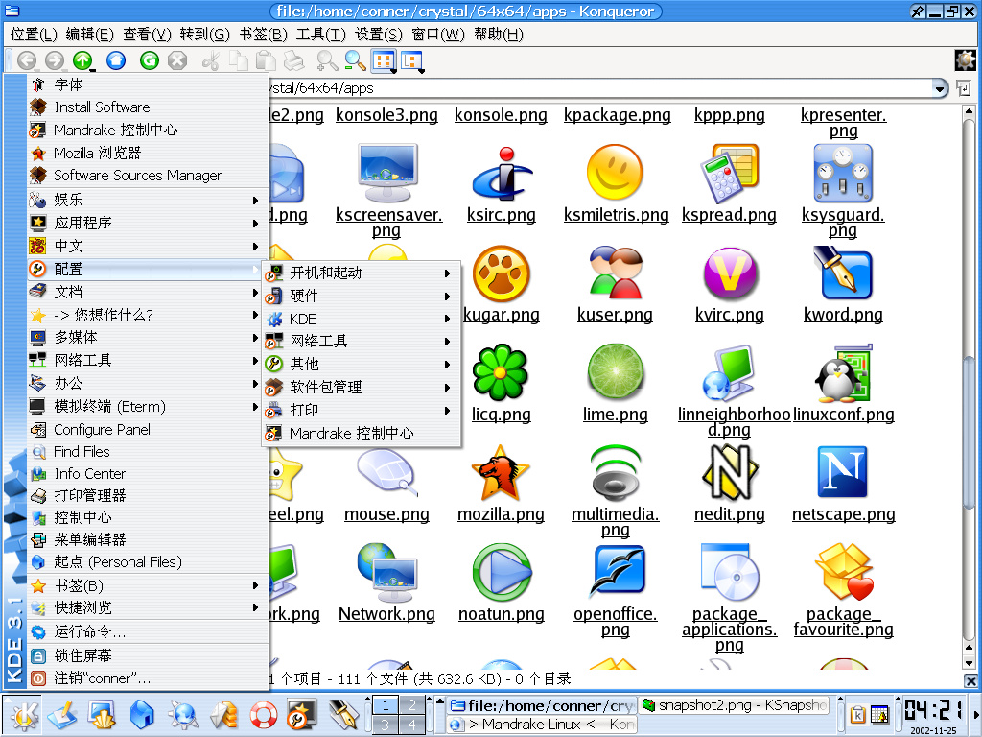Open mouse.png file
This screenshot has height=737, width=982.
click(387, 472)
